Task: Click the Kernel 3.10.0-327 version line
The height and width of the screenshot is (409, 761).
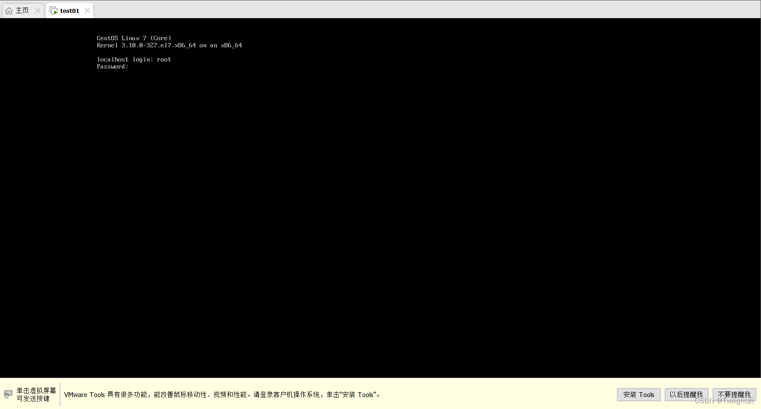Action: tap(169, 45)
